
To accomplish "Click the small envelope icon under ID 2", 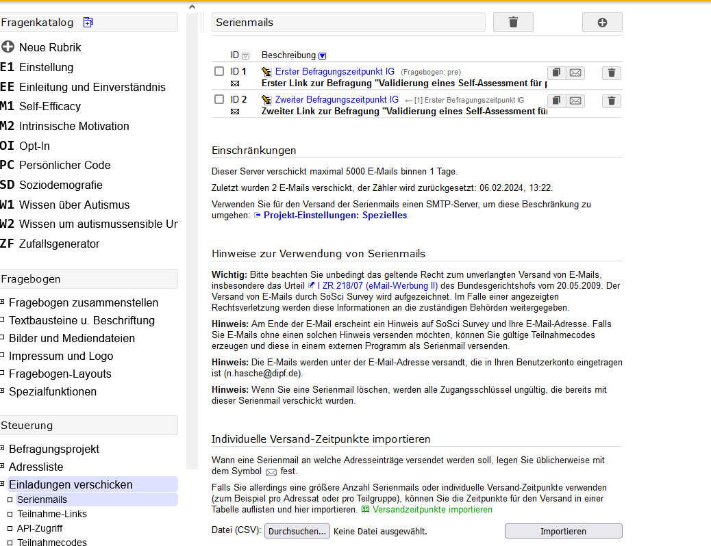I will coord(235,112).
